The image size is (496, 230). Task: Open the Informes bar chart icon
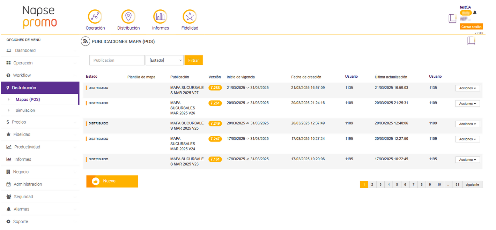pos(160,16)
